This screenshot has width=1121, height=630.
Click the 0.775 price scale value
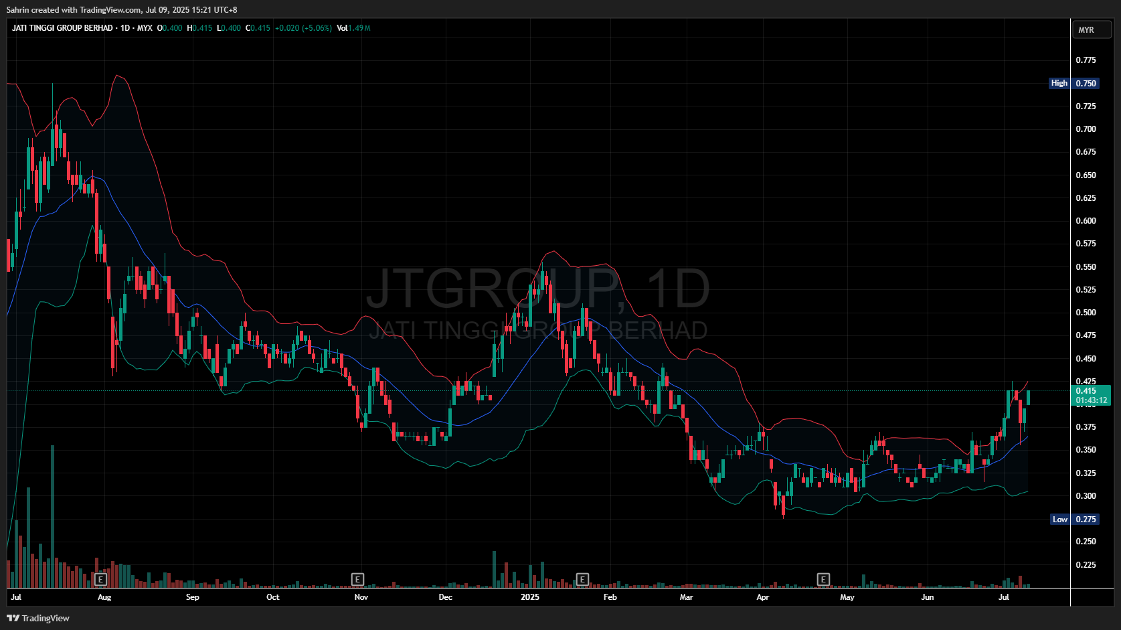click(x=1086, y=60)
